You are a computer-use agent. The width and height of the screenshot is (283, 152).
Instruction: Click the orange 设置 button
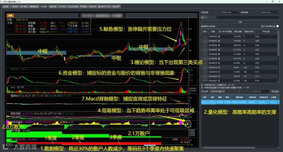[x=10, y=15]
